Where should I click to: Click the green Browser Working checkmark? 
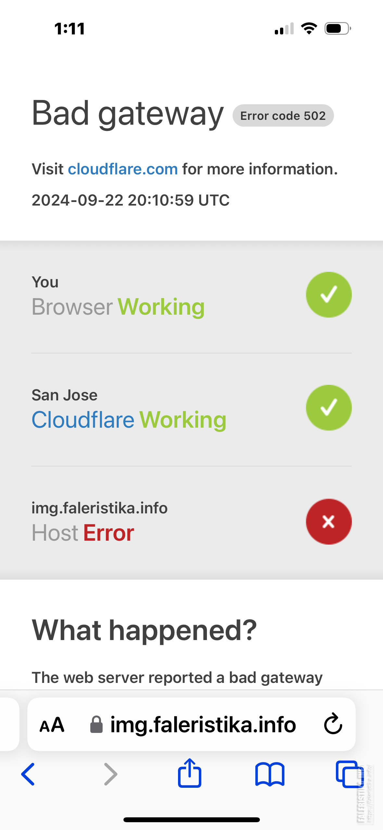pyautogui.click(x=329, y=295)
